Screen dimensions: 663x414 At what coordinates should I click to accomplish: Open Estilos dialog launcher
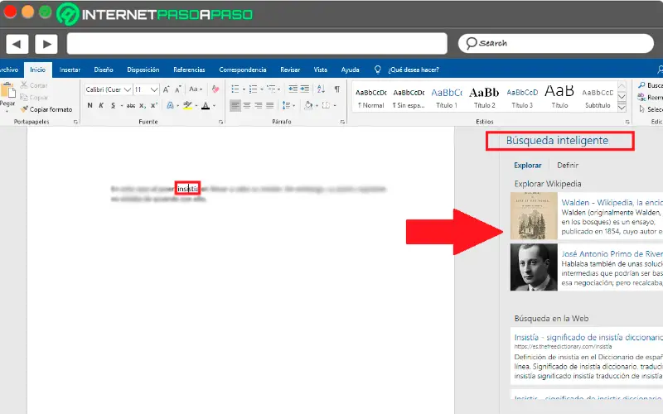pos(627,122)
